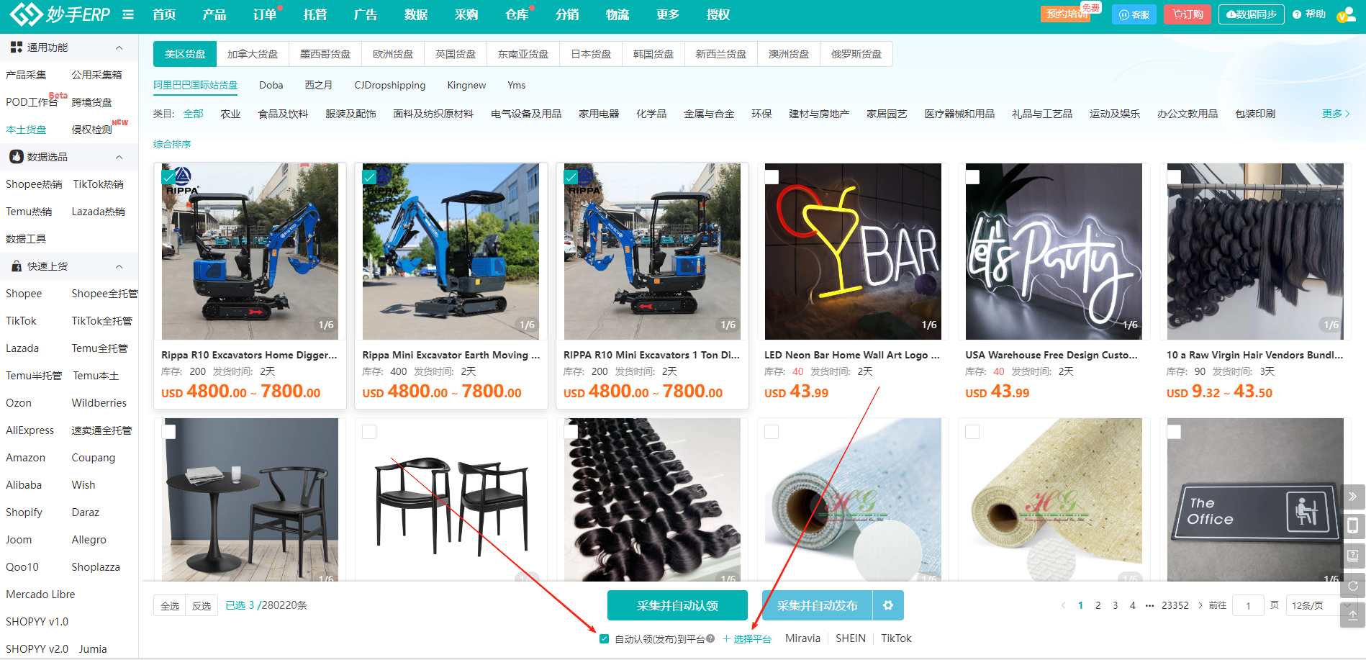The image size is (1366, 660).
Task: Toggle the 自动认领(发布)到平台 checkbox
Action: [x=604, y=638]
